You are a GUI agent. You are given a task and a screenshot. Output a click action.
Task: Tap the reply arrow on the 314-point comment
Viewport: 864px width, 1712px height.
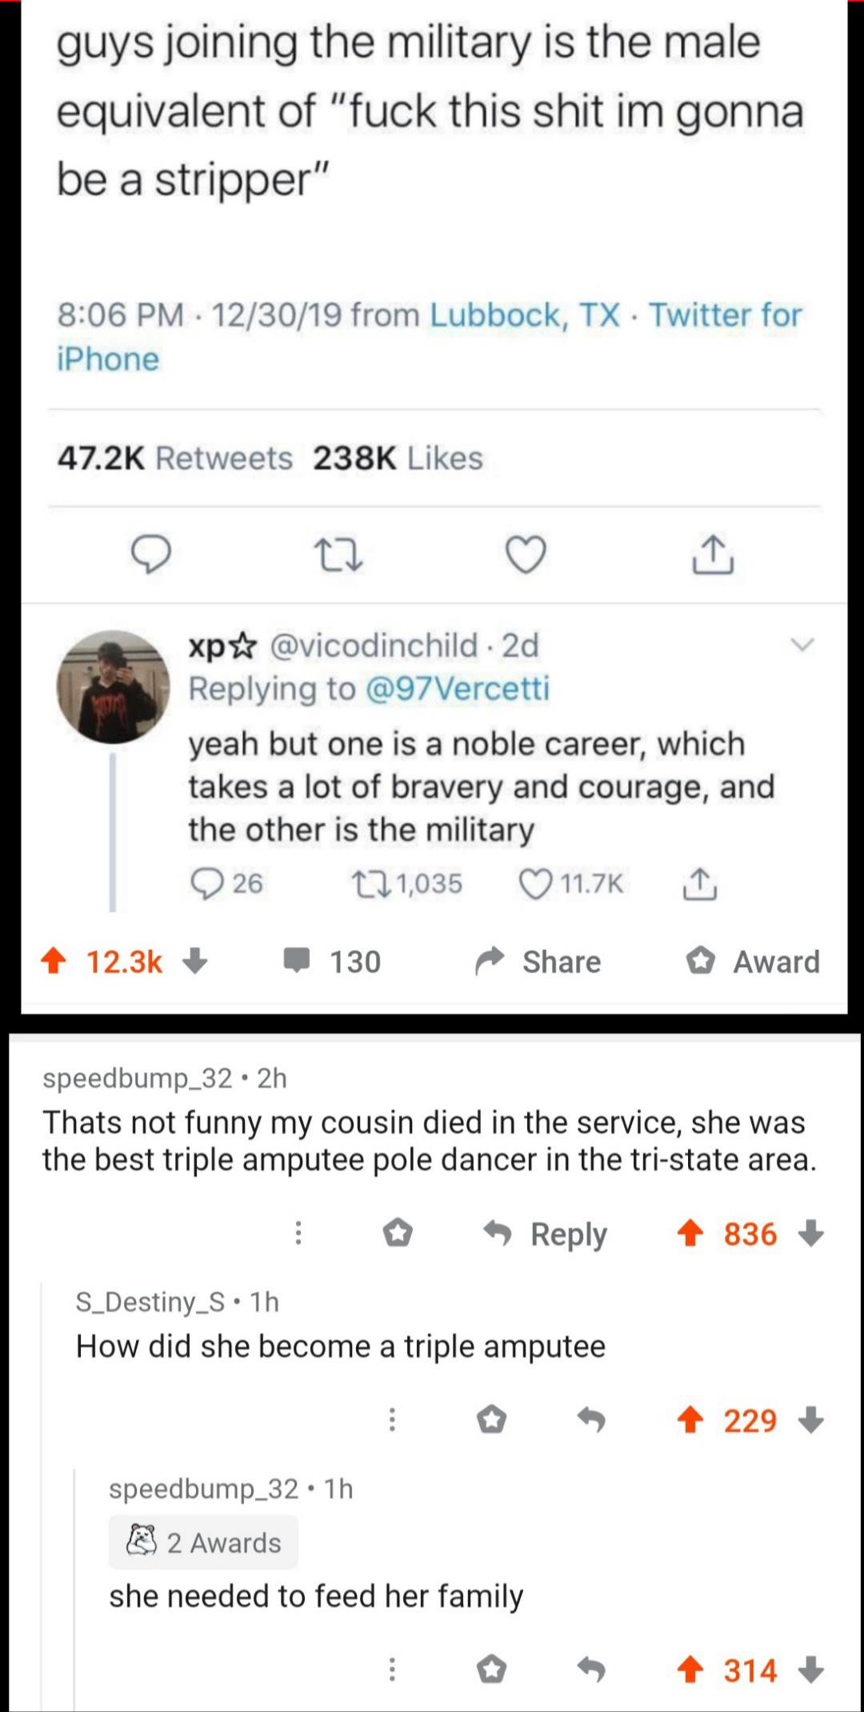point(591,1670)
